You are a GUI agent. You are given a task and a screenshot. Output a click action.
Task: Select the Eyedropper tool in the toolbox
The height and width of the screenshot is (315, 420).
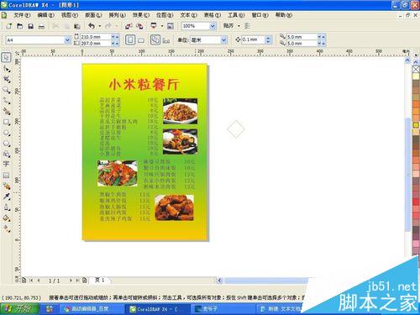pyautogui.click(x=7, y=197)
